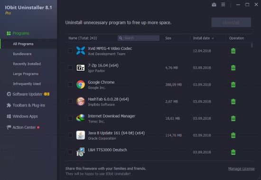Click the Windows Apps logo icon
The width and height of the screenshot is (261, 180).
click(9, 116)
